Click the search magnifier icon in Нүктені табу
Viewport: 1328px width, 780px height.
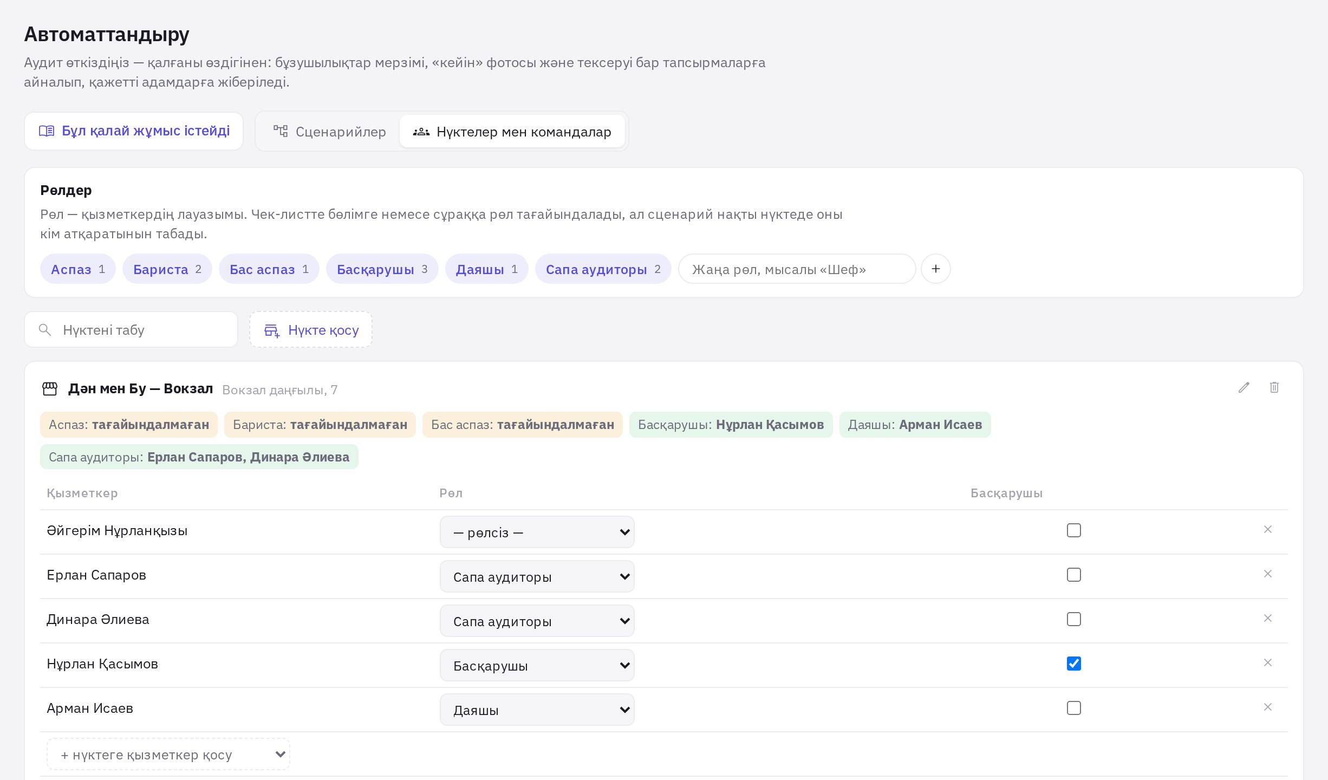pyautogui.click(x=45, y=329)
